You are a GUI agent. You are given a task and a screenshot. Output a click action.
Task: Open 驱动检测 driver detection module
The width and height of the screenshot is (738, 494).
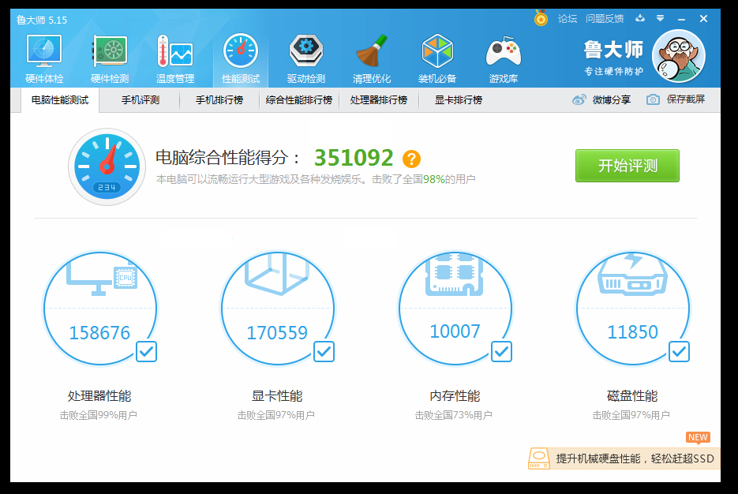(306, 59)
